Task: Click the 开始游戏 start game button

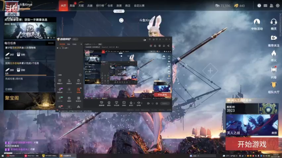Action: click(x=252, y=144)
